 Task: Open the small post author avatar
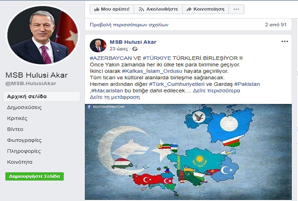pyautogui.click(x=98, y=45)
